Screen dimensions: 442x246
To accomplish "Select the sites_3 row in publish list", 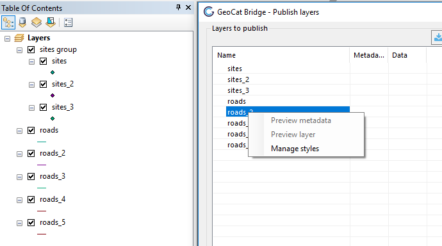I will click(238, 90).
